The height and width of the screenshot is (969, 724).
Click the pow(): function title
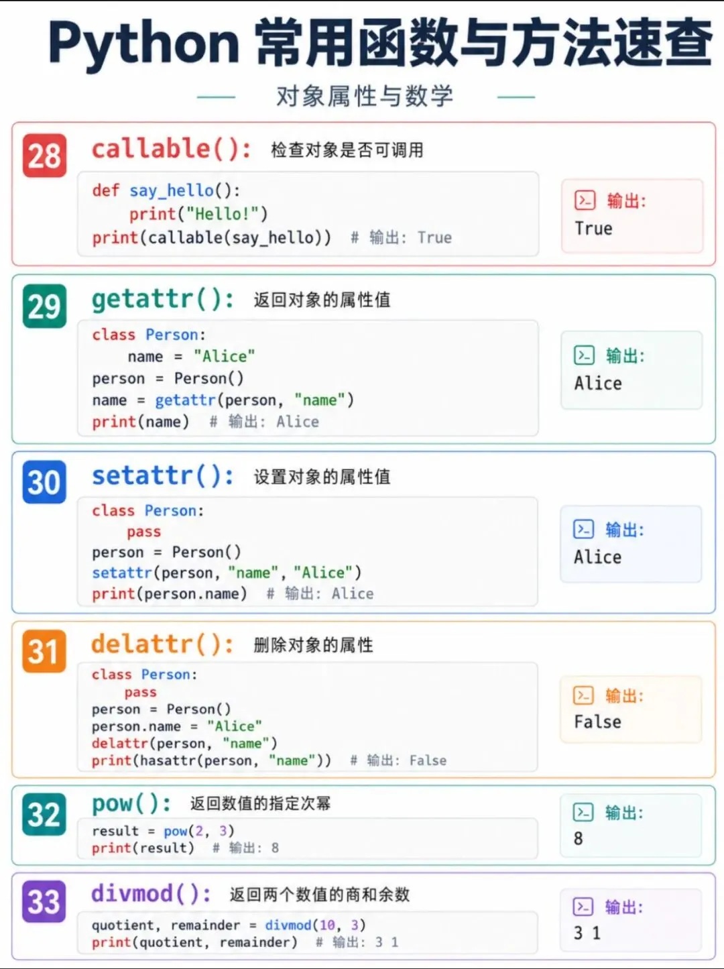coord(131,803)
